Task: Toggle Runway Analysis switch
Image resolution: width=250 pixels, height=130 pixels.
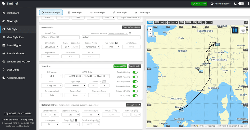Action: [135, 86]
